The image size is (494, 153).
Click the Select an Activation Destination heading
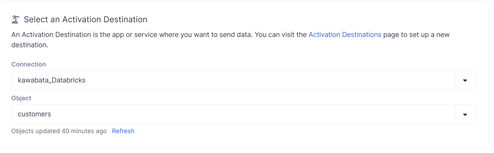(x=86, y=20)
